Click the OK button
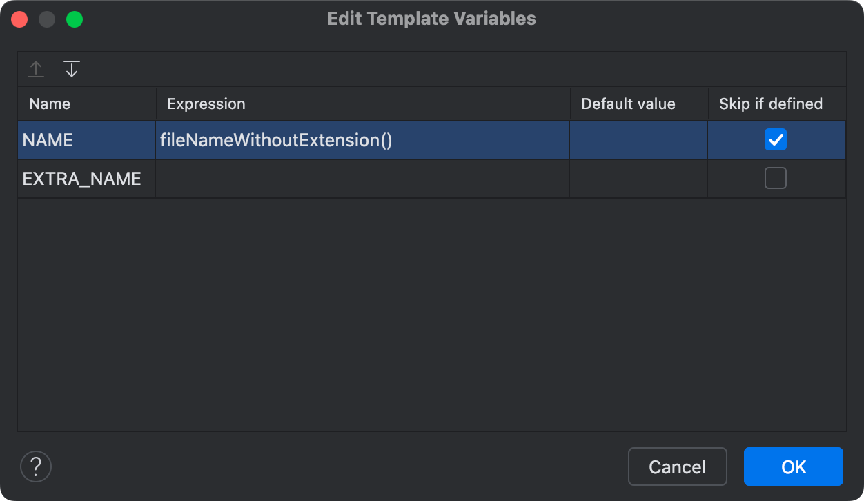The image size is (864, 501). coord(794,466)
